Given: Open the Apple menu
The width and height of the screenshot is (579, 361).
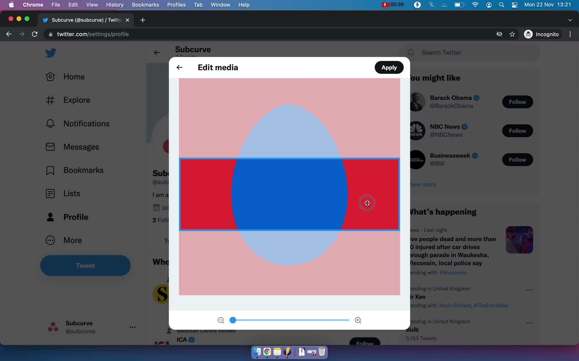Looking at the screenshot, I should (x=11, y=5).
